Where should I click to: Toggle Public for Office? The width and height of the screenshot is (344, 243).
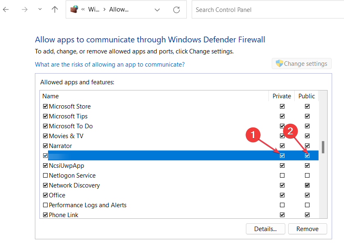pos(307,195)
